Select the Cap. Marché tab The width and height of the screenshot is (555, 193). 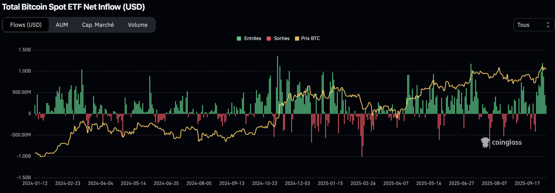click(98, 25)
